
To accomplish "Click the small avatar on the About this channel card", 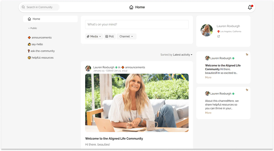I will click(x=207, y=93).
